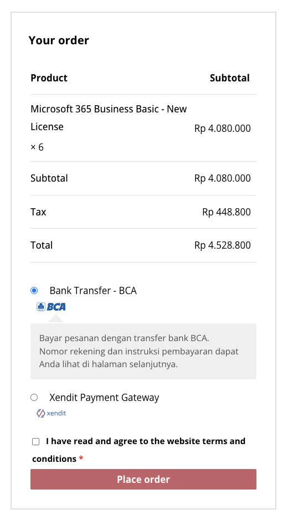Image resolution: width=288 pixels, height=520 pixels.
Task: Click the BCA bank logo
Action: tap(51, 307)
